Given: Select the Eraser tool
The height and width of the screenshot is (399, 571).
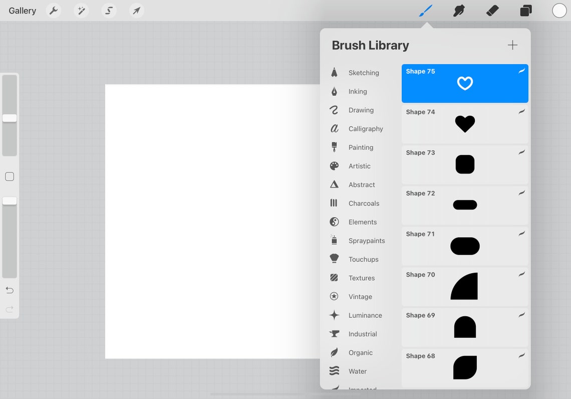Looking at the screenshot, I should click(492, 10).
